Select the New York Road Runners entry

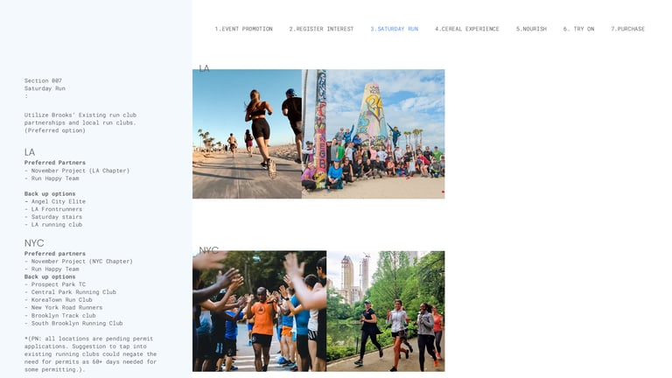(x=63, y=307)
